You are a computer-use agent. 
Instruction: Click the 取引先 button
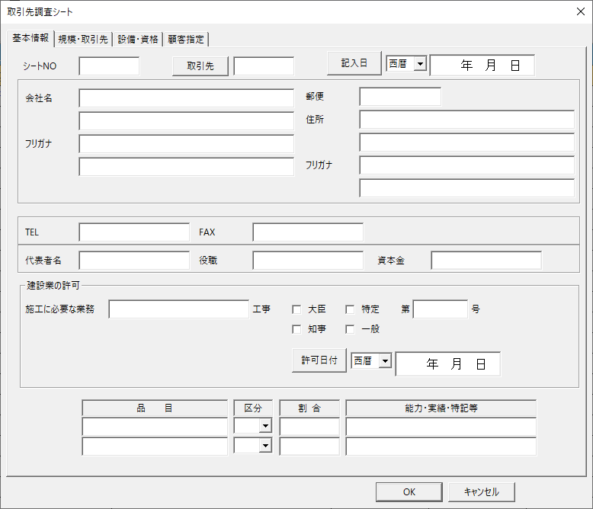point(200,66)
